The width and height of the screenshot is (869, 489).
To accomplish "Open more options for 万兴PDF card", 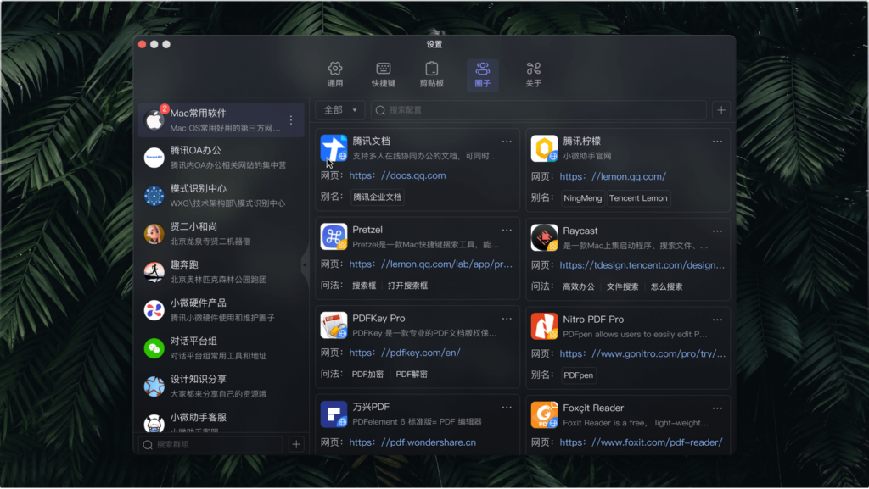I will click(507, 407).
